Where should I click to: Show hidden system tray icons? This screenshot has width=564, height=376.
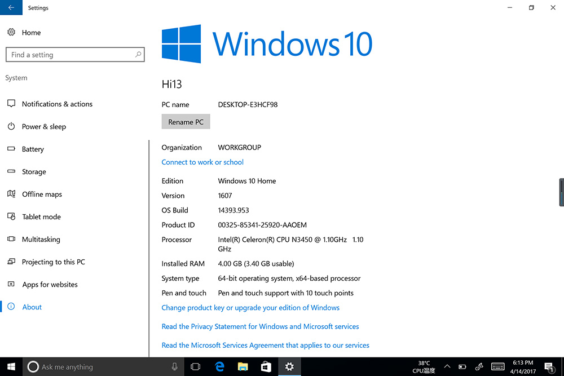pyautogui.click(x=447, y=366)
